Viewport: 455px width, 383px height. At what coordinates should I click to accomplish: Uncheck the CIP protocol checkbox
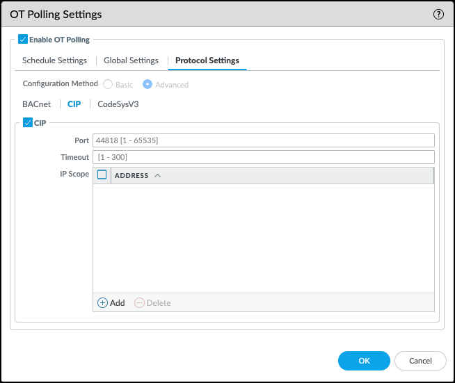click(28, 123)
